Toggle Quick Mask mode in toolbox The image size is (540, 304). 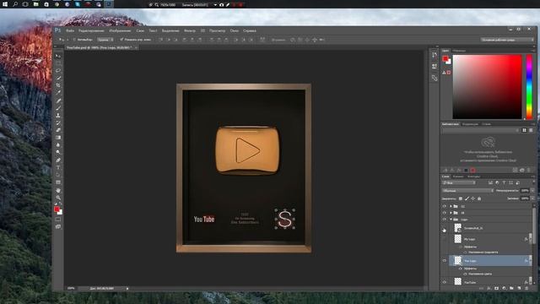tap(58, 220)
